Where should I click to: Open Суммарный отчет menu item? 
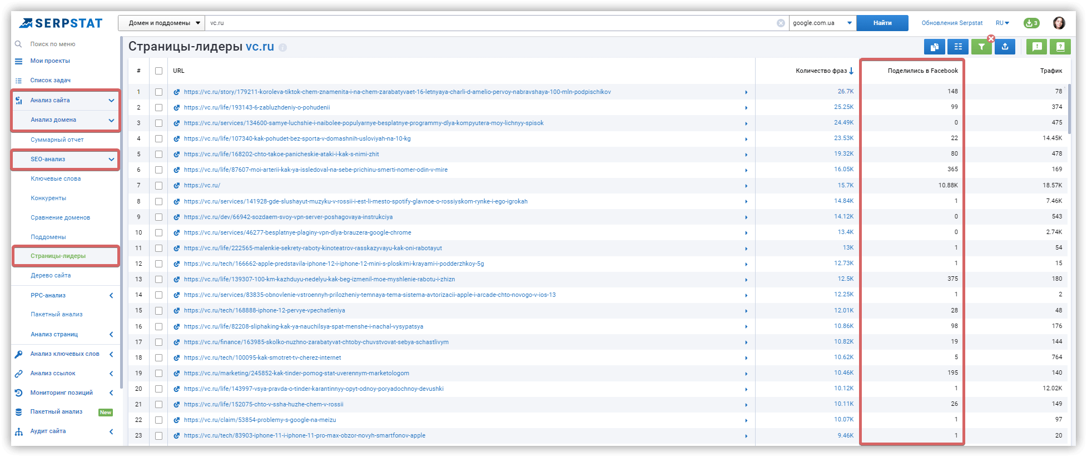tap(57, 140)
